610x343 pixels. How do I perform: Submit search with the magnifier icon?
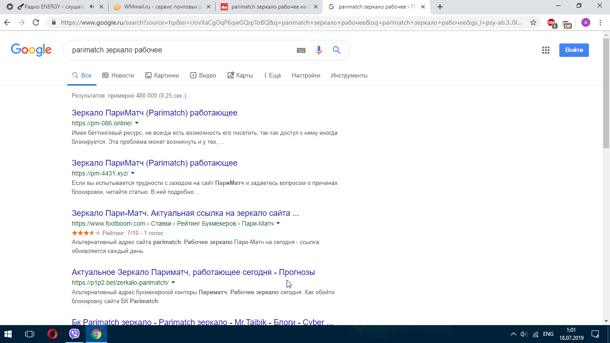point(336,50)
